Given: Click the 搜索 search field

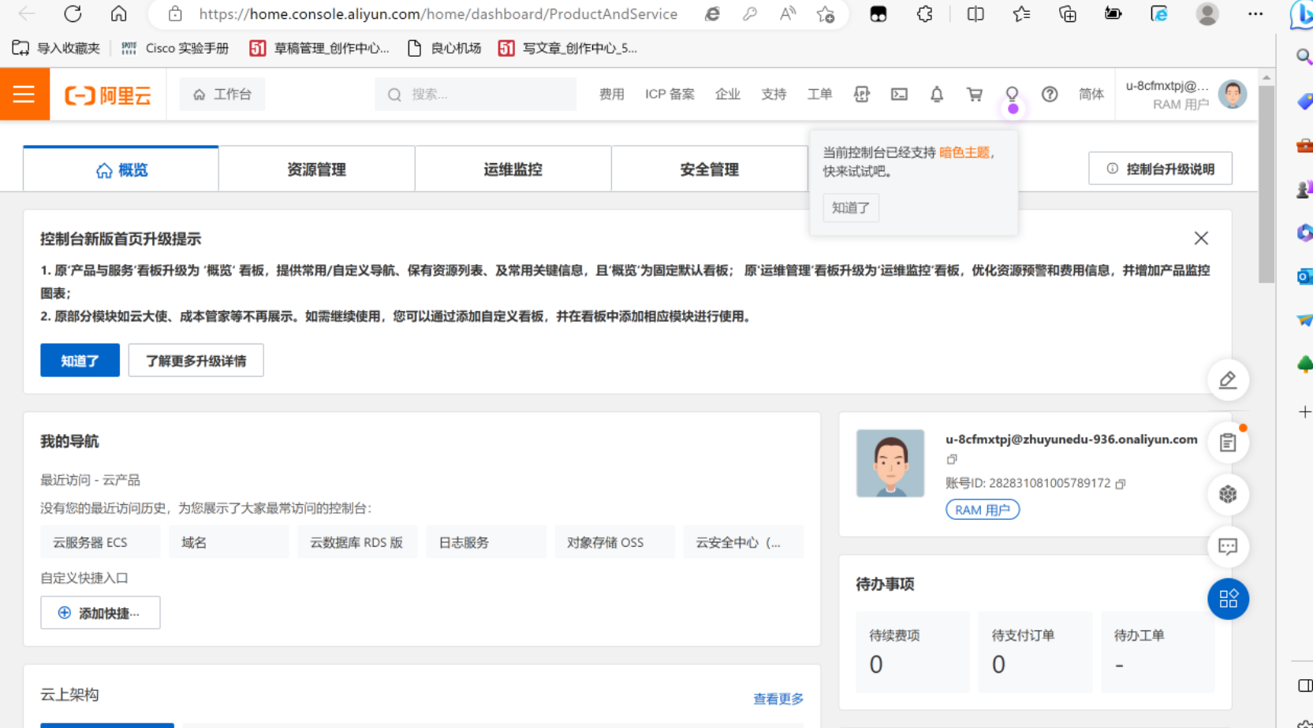Looking at the screenshot, I should 476,95.
